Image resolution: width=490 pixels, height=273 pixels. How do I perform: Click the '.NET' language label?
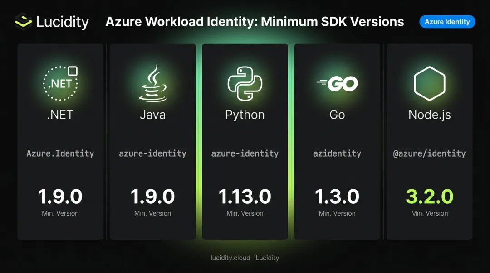point(60,115)
